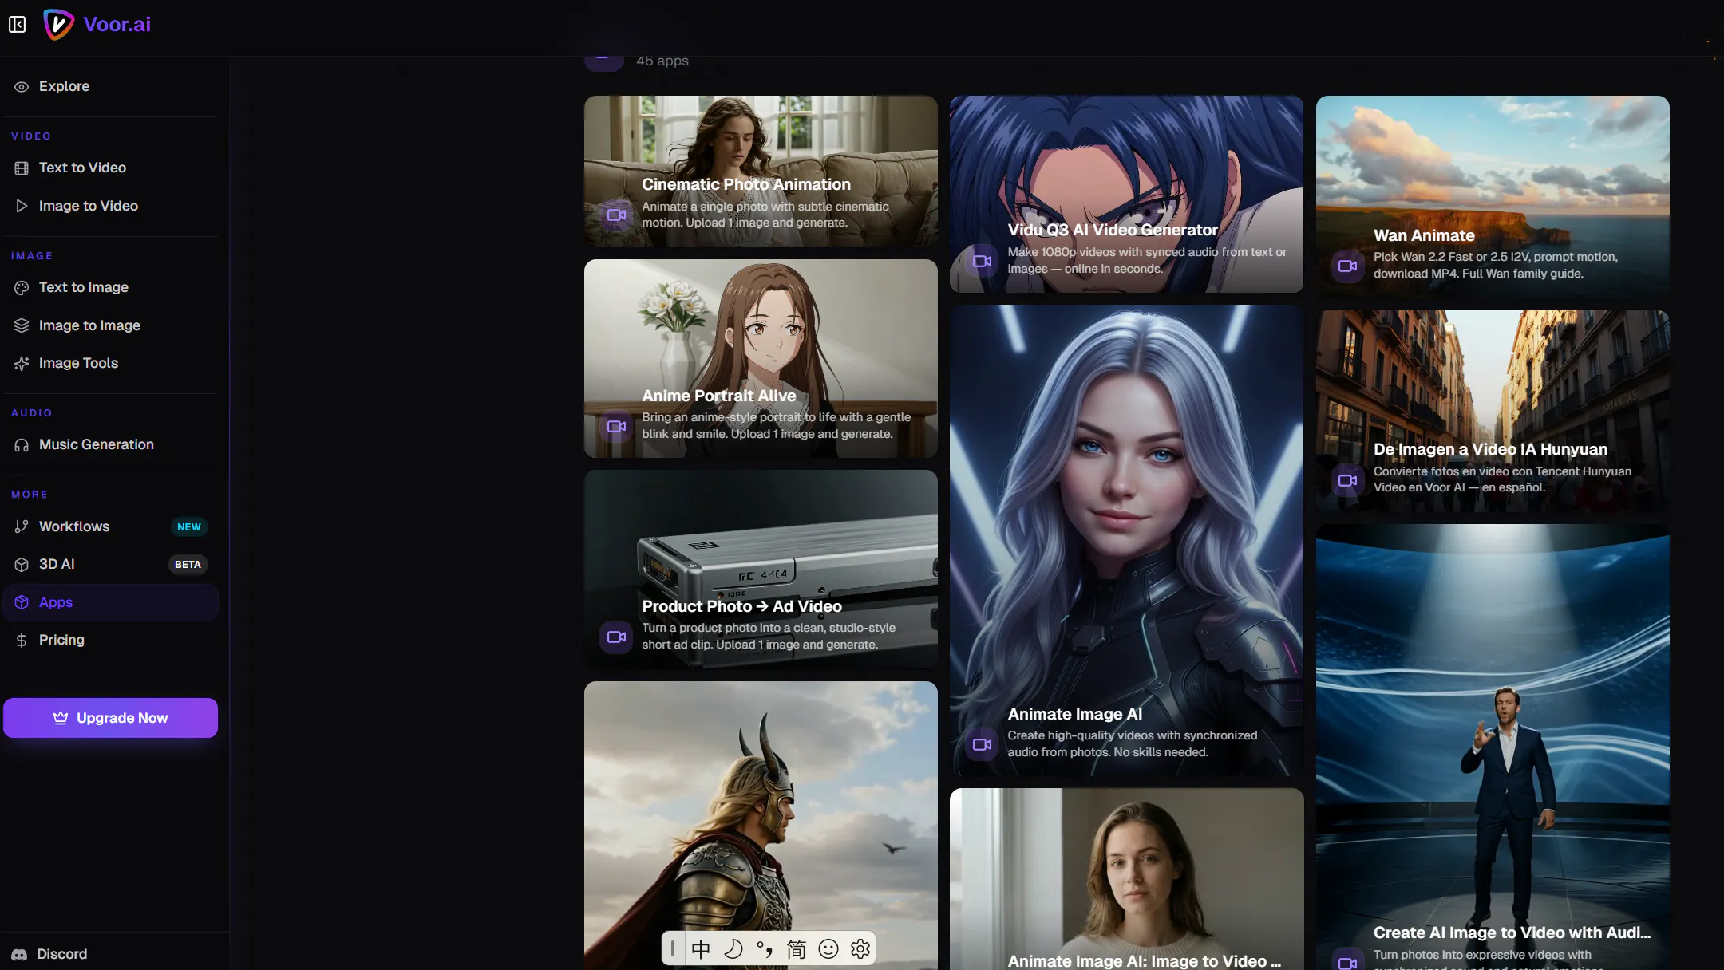Open emoji panel in IME bar
This screenshot has width=1724, height=970.
828,948
